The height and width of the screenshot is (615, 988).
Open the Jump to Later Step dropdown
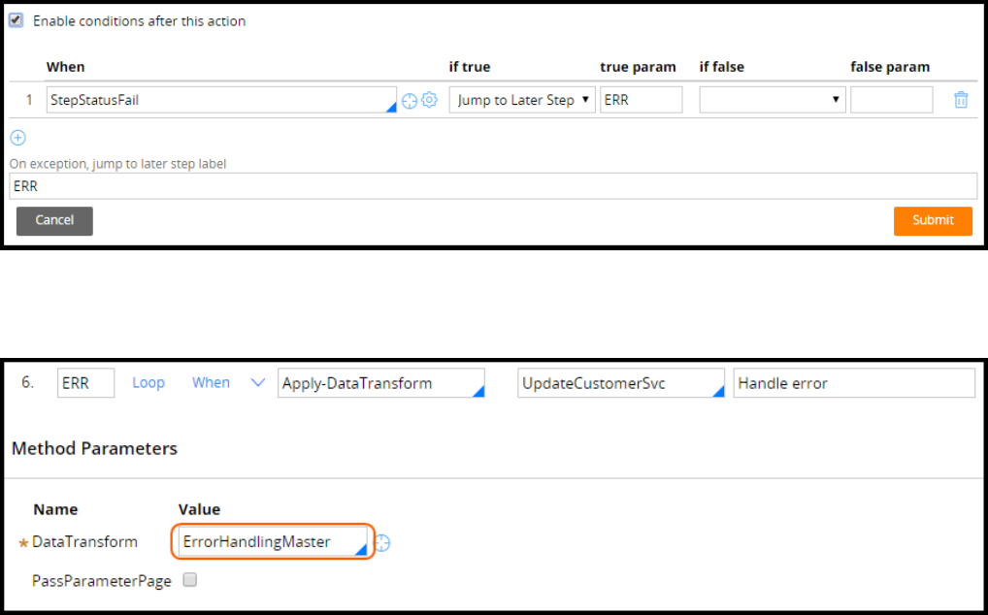[521, 100]
